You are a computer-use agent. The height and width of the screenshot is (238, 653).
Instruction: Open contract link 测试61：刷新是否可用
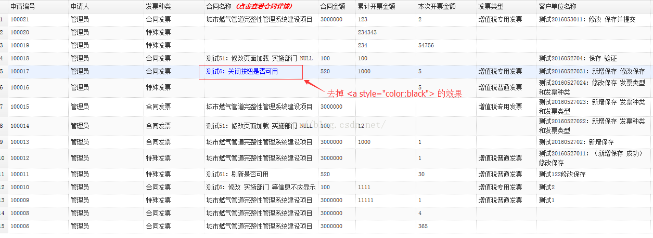coord(237,174)
